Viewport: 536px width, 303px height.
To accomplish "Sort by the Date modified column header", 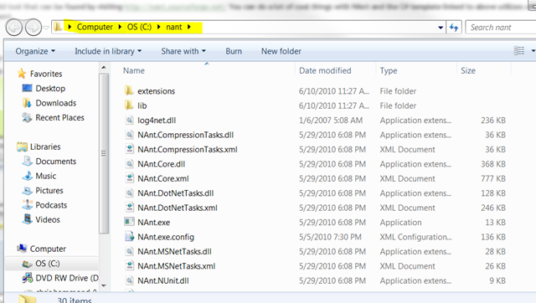I will click(325, 70).
